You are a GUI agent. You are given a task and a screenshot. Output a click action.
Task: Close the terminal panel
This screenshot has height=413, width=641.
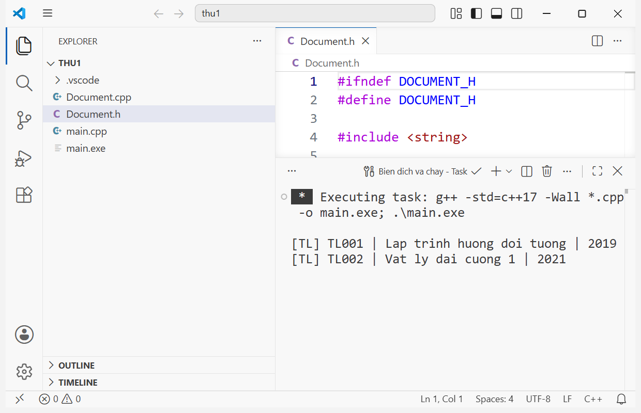[x=617, y=171]
